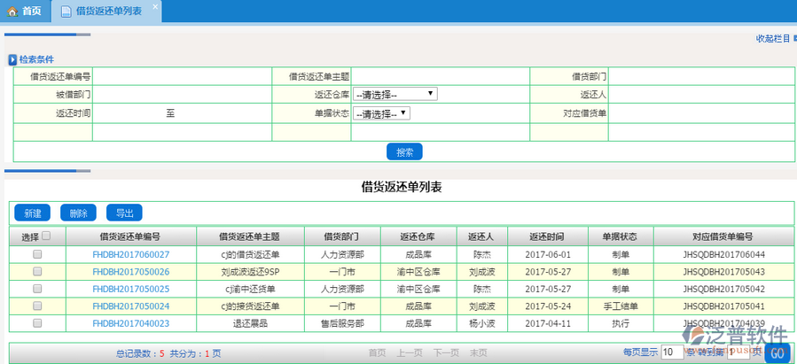The height and width of the screenshot is (364, 797).
Task: Open the 返还仓库 dropdown
Action: [x=395, y=94]
